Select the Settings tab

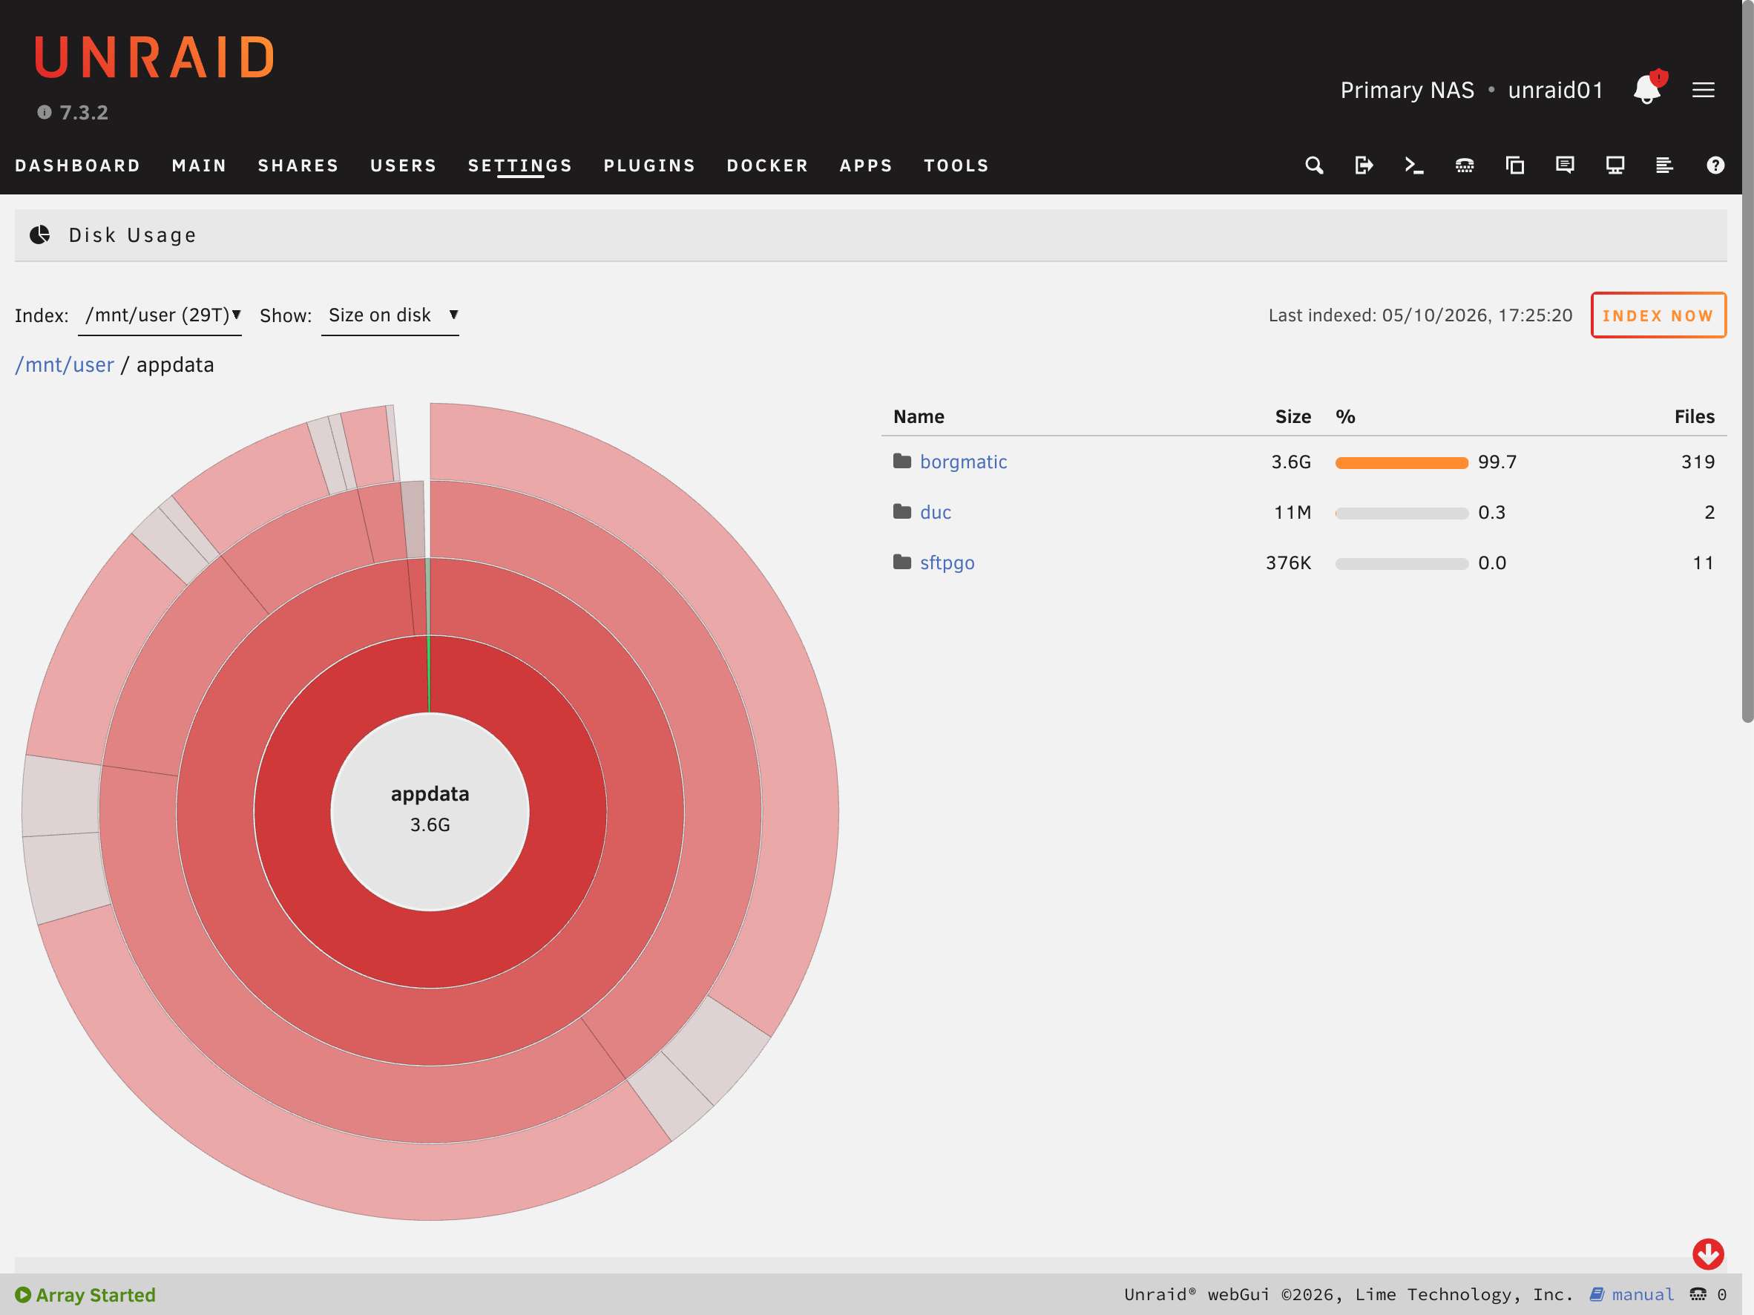click(x=520, y=165)
